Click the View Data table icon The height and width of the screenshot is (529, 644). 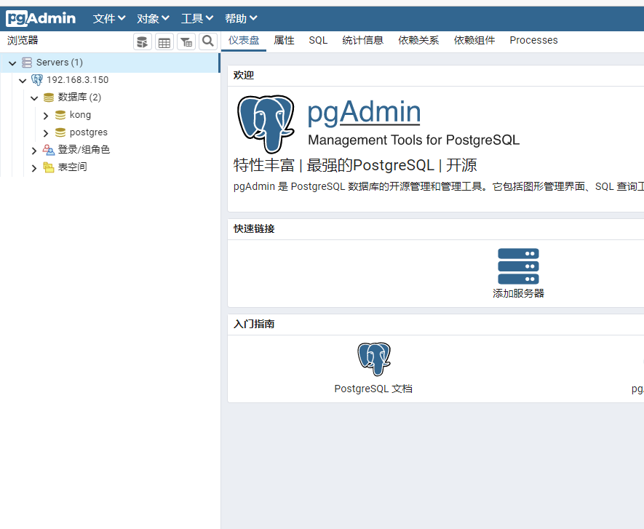point(164,42)
